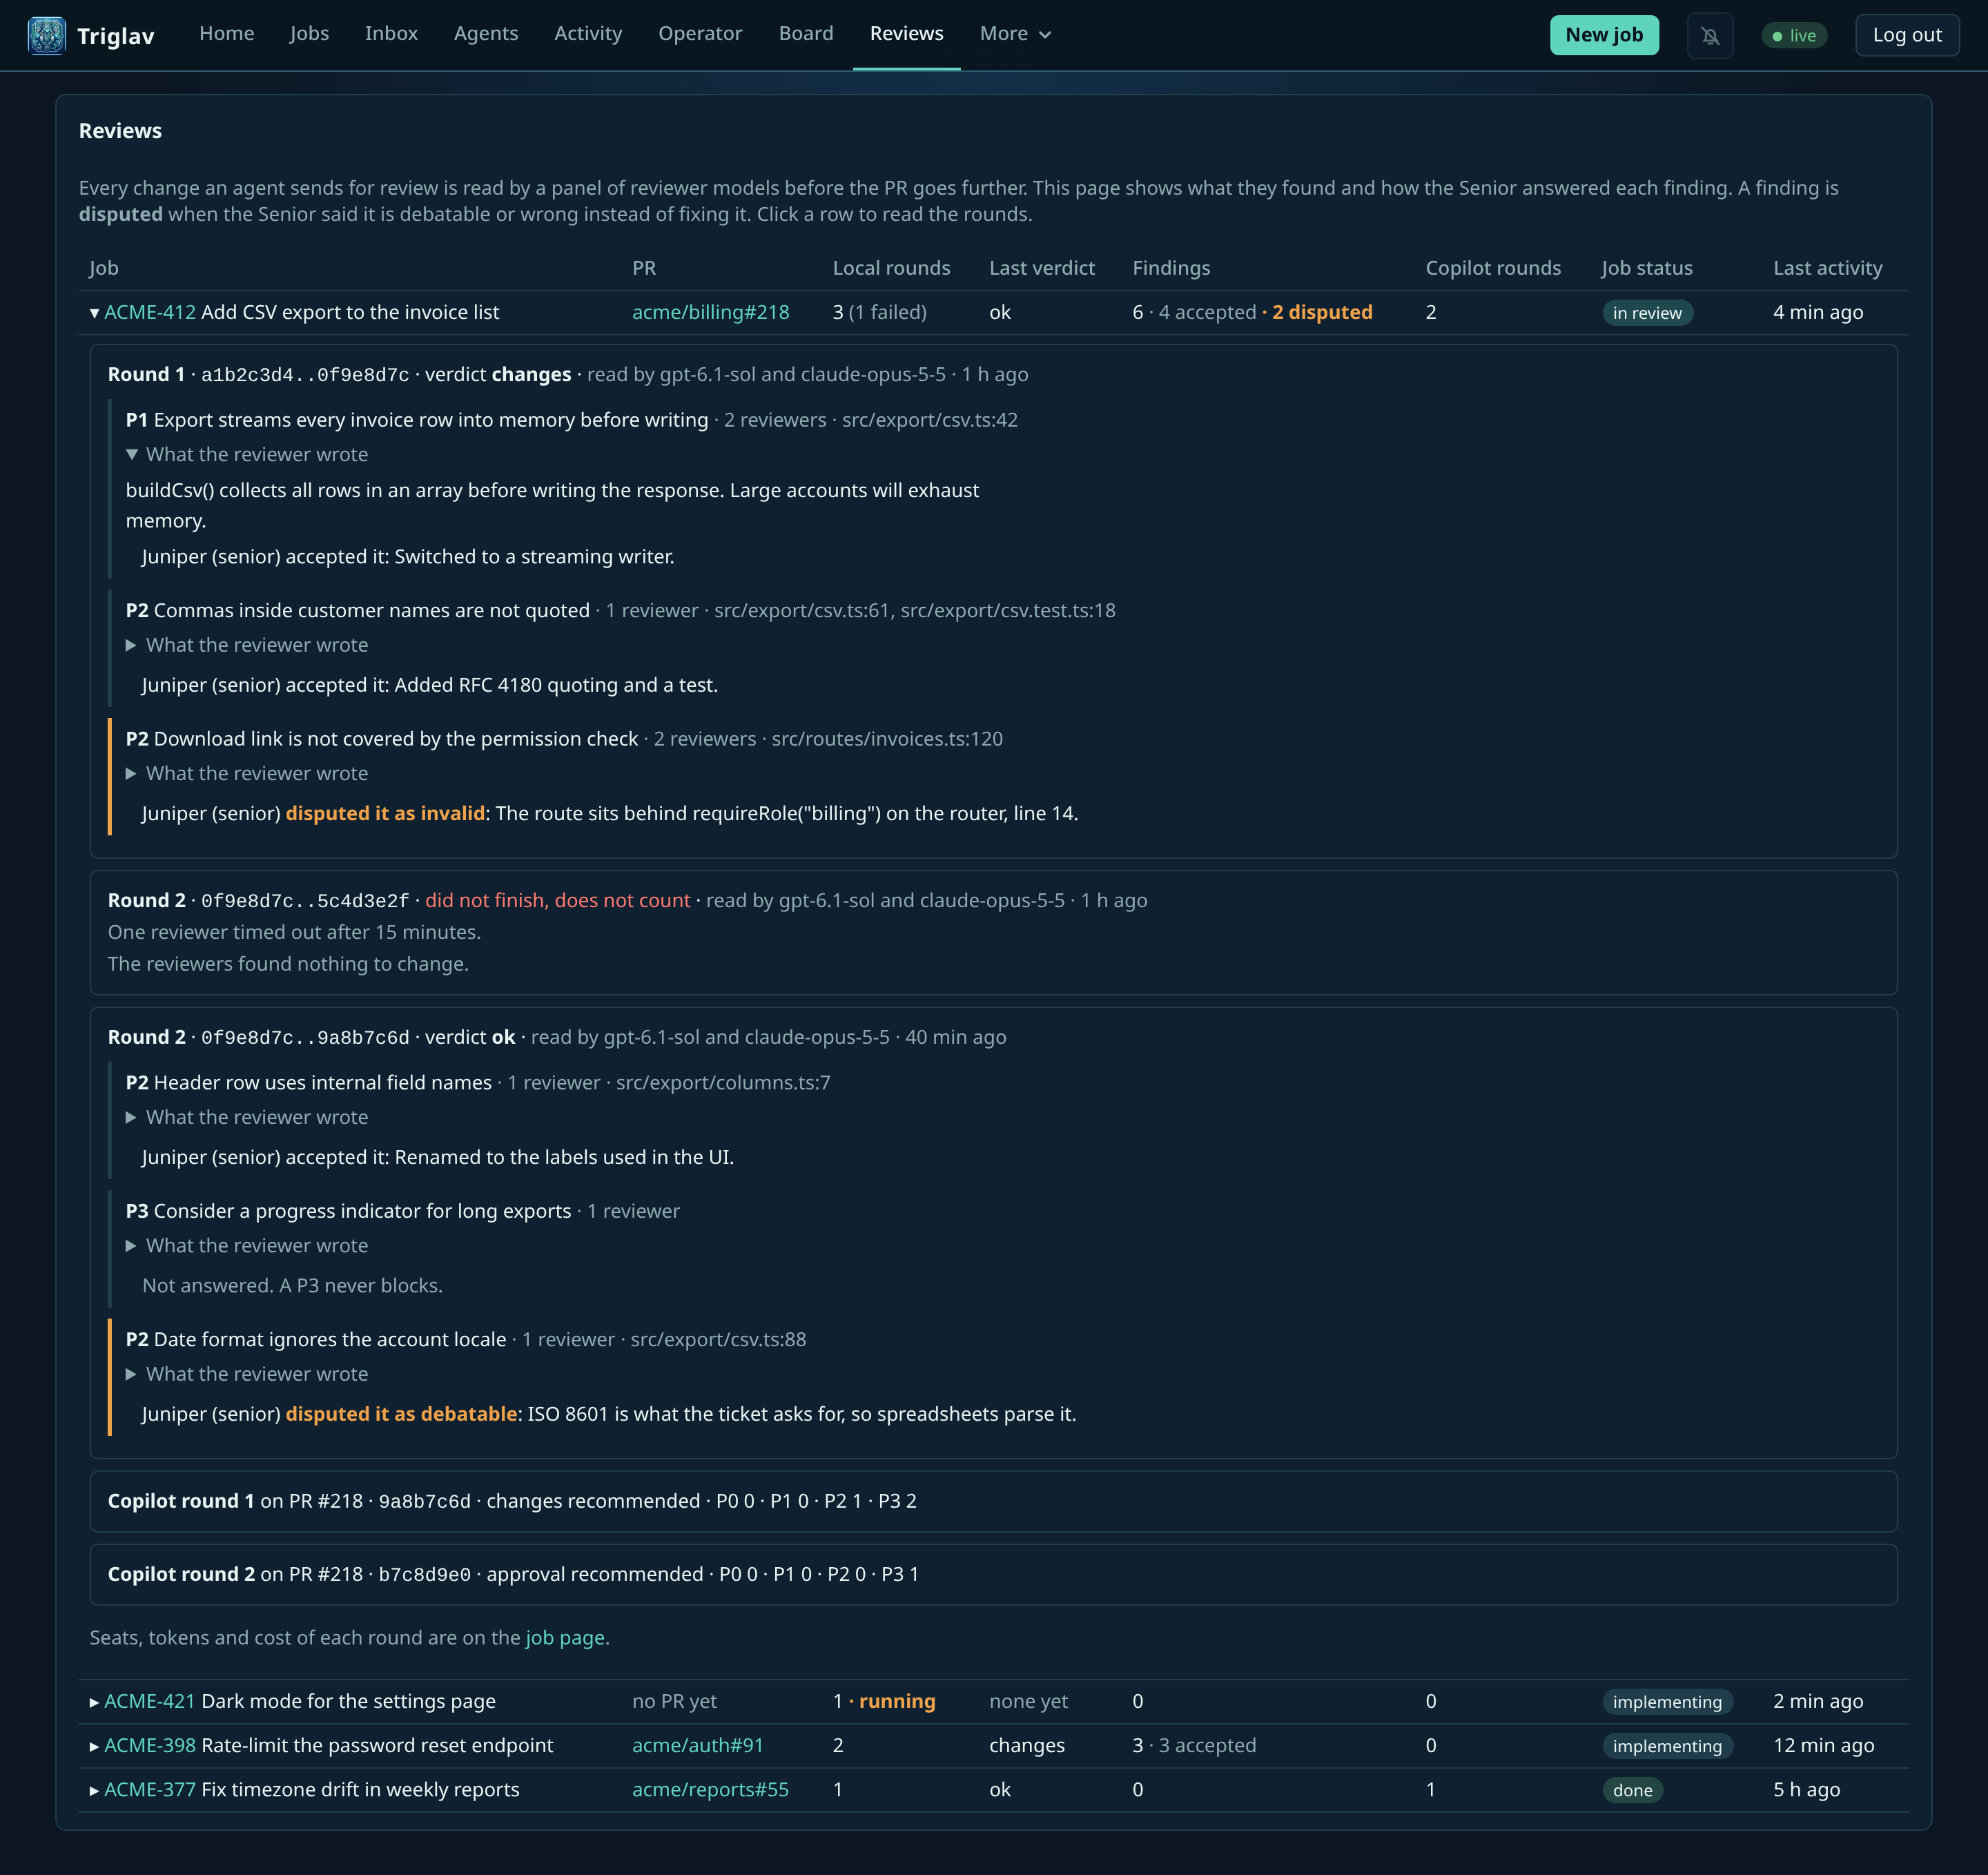The height and width of the screenshot is (1875, 1988).
Task: Click the Log out button
Action: [1907, 35]
